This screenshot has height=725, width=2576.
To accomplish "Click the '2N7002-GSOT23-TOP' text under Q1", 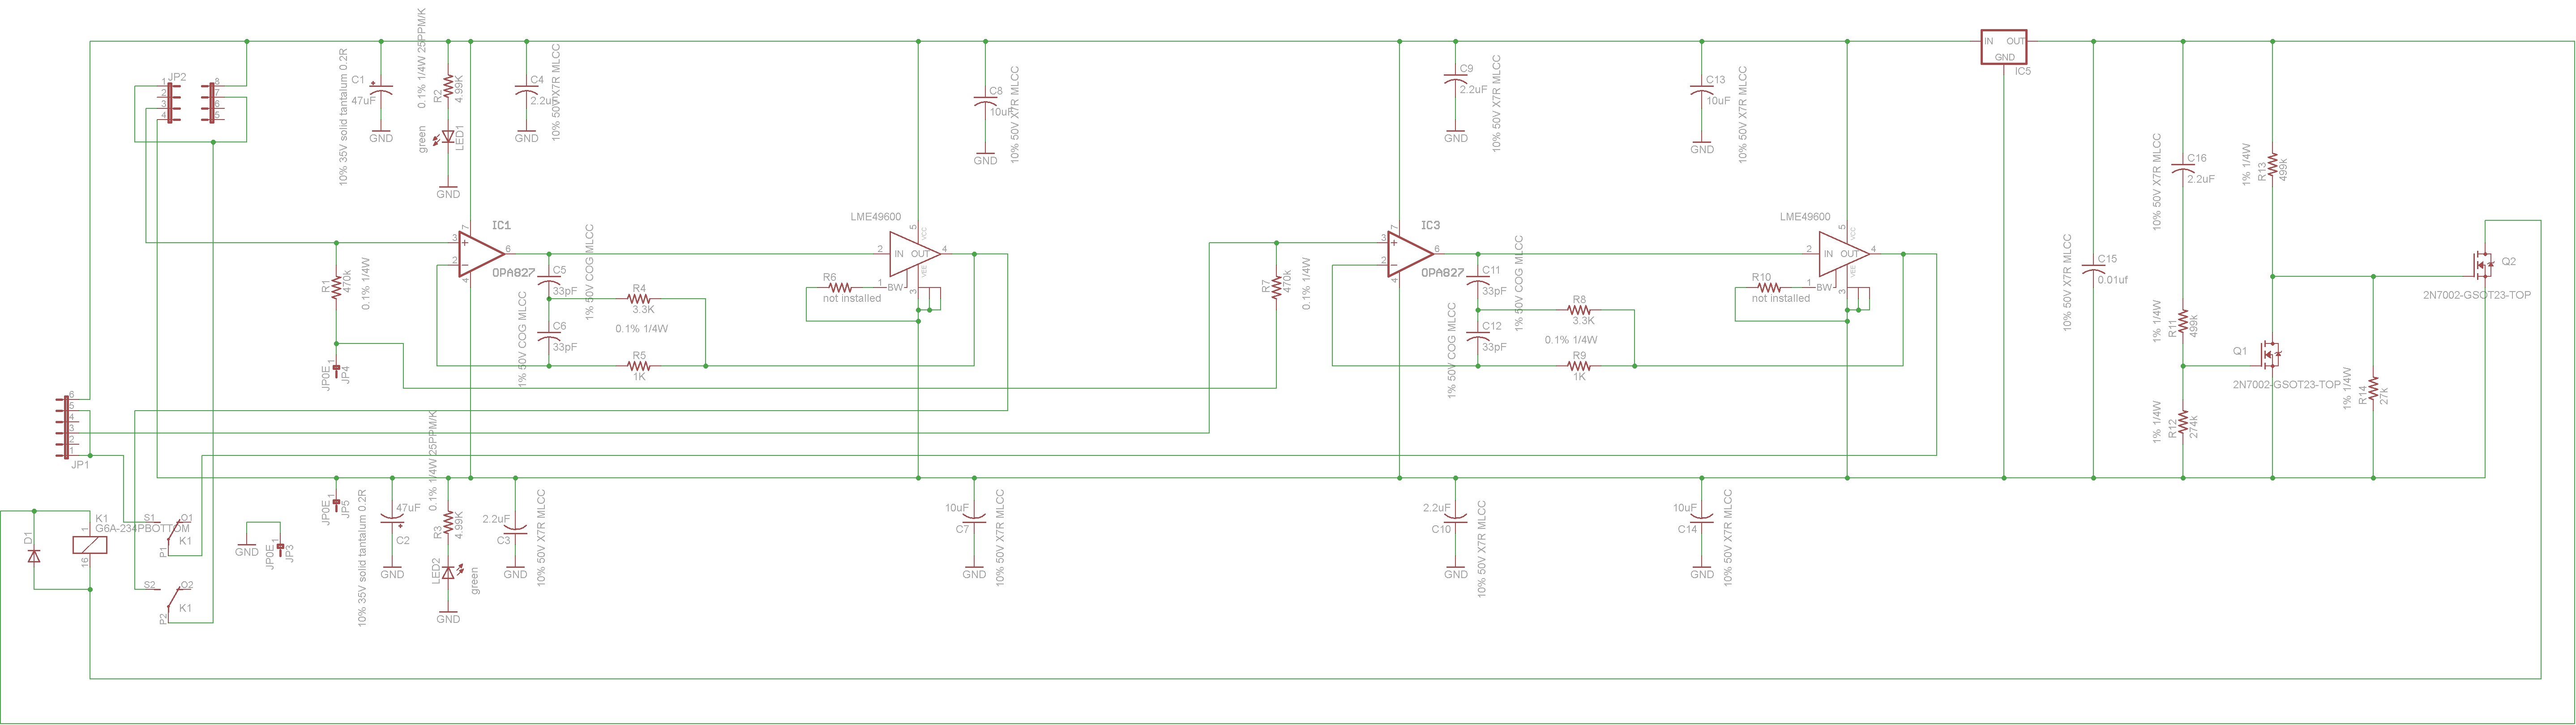I will tap(2287, 385).
